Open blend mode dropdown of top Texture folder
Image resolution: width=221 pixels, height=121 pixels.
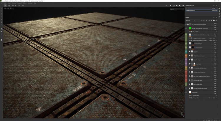coord(215,24)
